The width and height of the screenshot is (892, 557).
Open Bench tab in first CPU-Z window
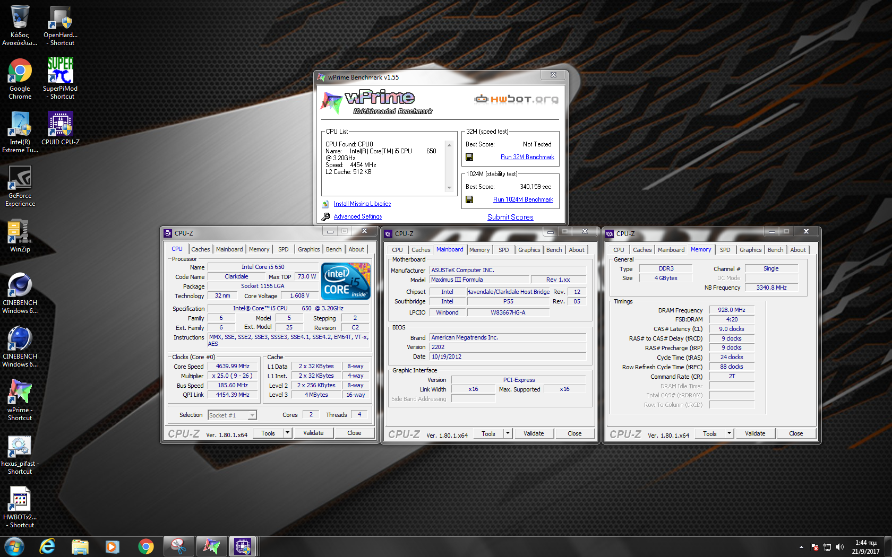334,249
